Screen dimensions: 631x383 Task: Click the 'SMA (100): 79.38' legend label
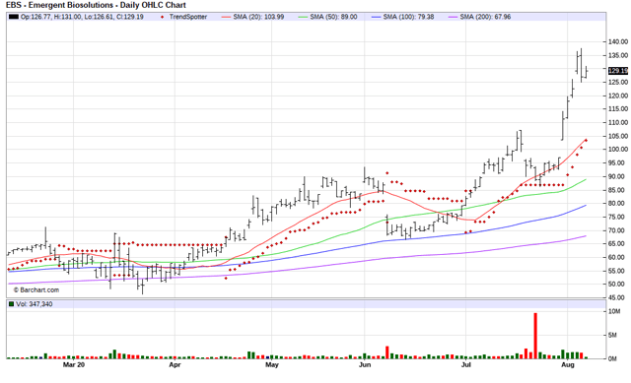[x=408, y=17]
